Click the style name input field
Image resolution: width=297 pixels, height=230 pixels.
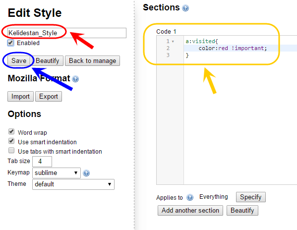coord(67,33)
